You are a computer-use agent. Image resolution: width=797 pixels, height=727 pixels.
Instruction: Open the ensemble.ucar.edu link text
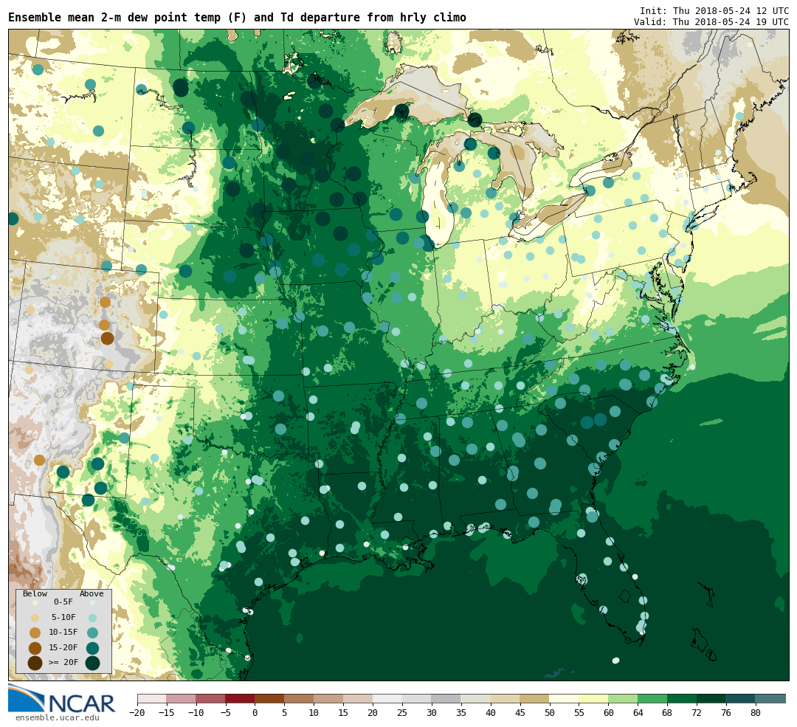tap(58, 718)
